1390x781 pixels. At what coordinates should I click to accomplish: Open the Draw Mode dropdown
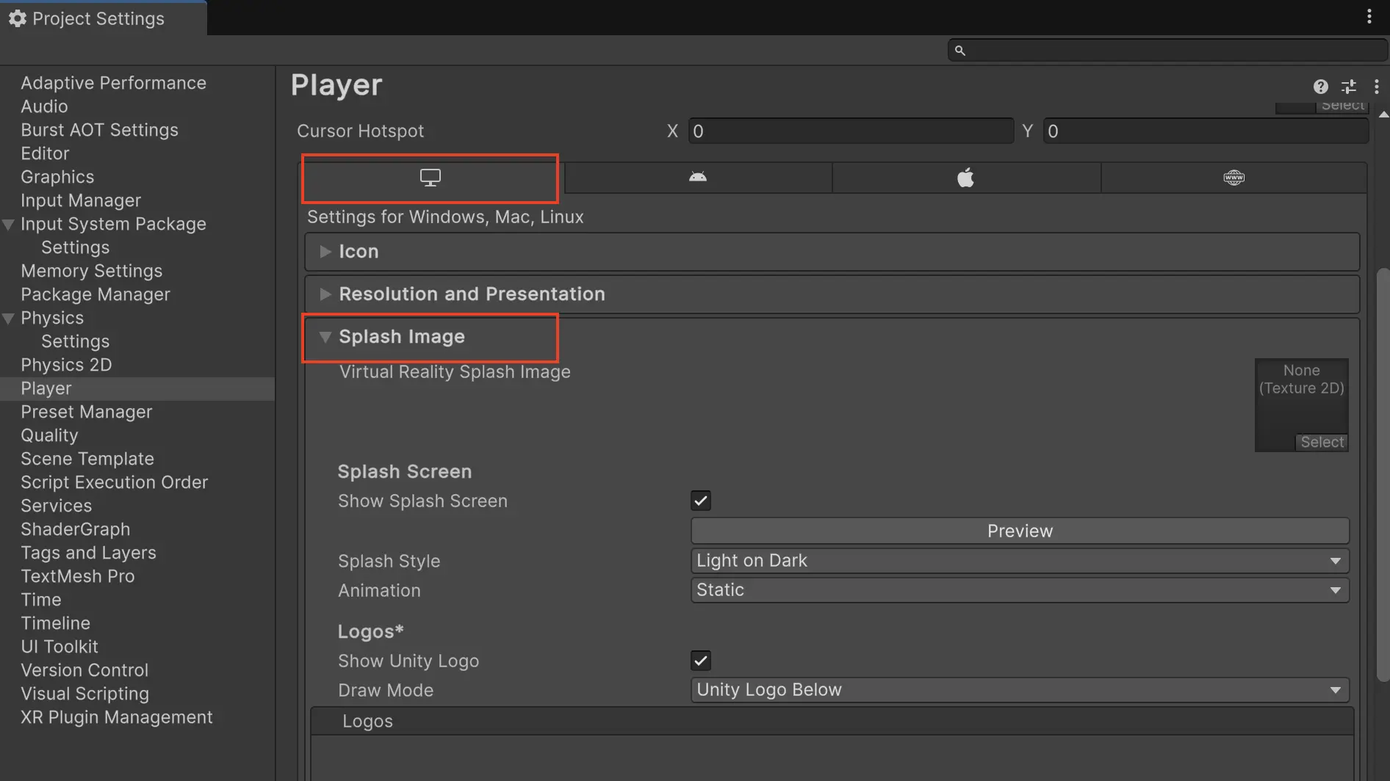click(x=1020, y=690)
